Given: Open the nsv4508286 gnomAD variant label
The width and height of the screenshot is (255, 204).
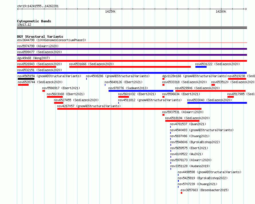Looking at the screenshot, I should pos(118,76).
